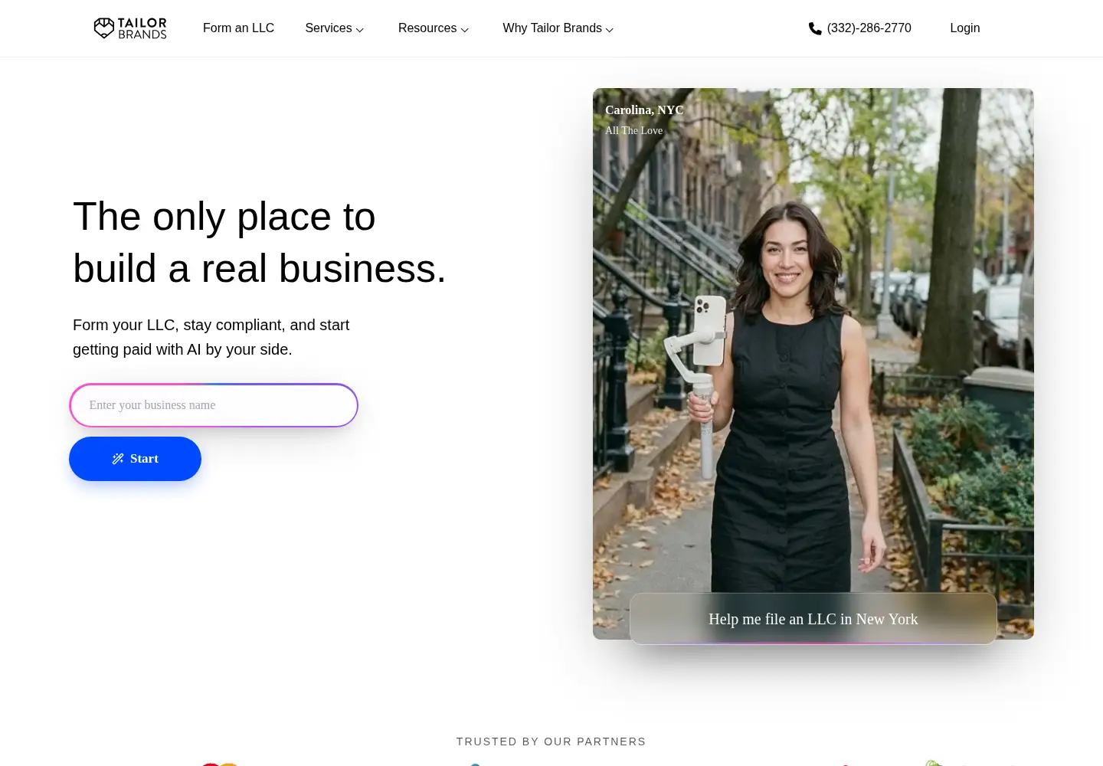Click the All The Love caption
The image size is (1103, 766).
tap(634, 131)
